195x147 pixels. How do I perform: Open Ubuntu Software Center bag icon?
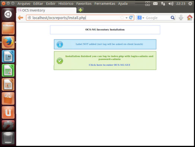(x=8, y=99)
